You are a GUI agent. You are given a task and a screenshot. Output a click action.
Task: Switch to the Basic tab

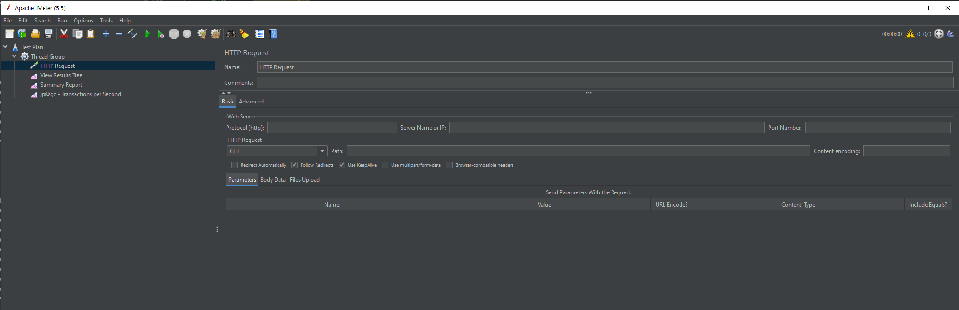point(228,102)
